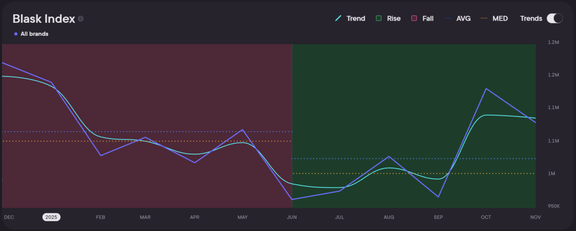Viewport: 576px width, 231px height.
Task: Click the blue dotted AVG legend icon
Action: (x=449, y=18)
